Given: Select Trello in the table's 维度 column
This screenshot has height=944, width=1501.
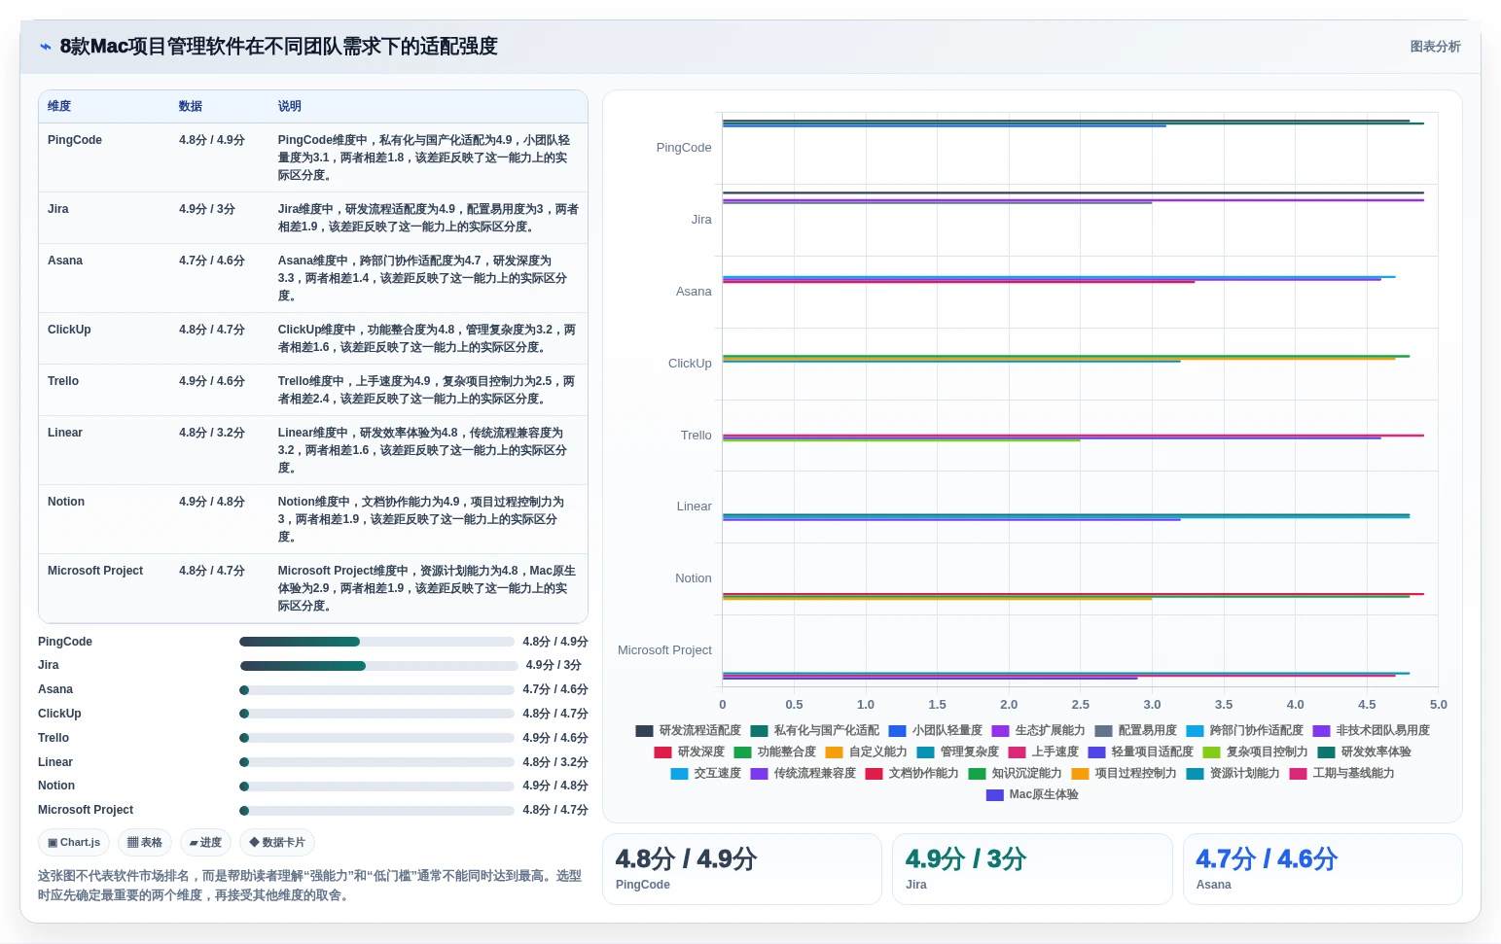Looking at the screenshot, I should (63, 381).
